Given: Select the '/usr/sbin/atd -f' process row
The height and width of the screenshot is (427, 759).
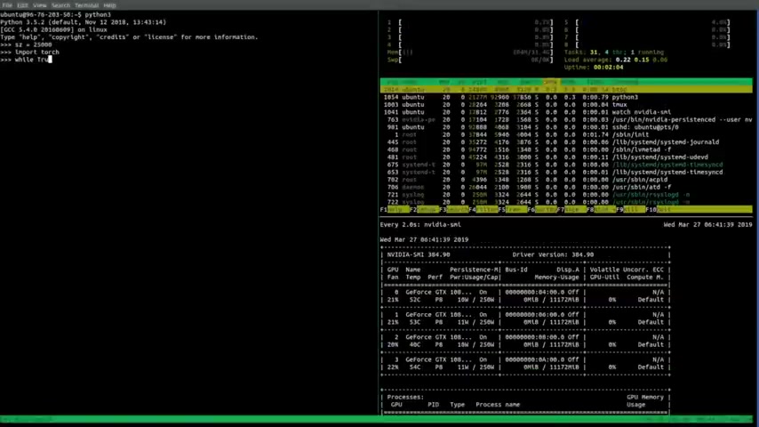Looking at the screenshot, I should coord(566,187).
